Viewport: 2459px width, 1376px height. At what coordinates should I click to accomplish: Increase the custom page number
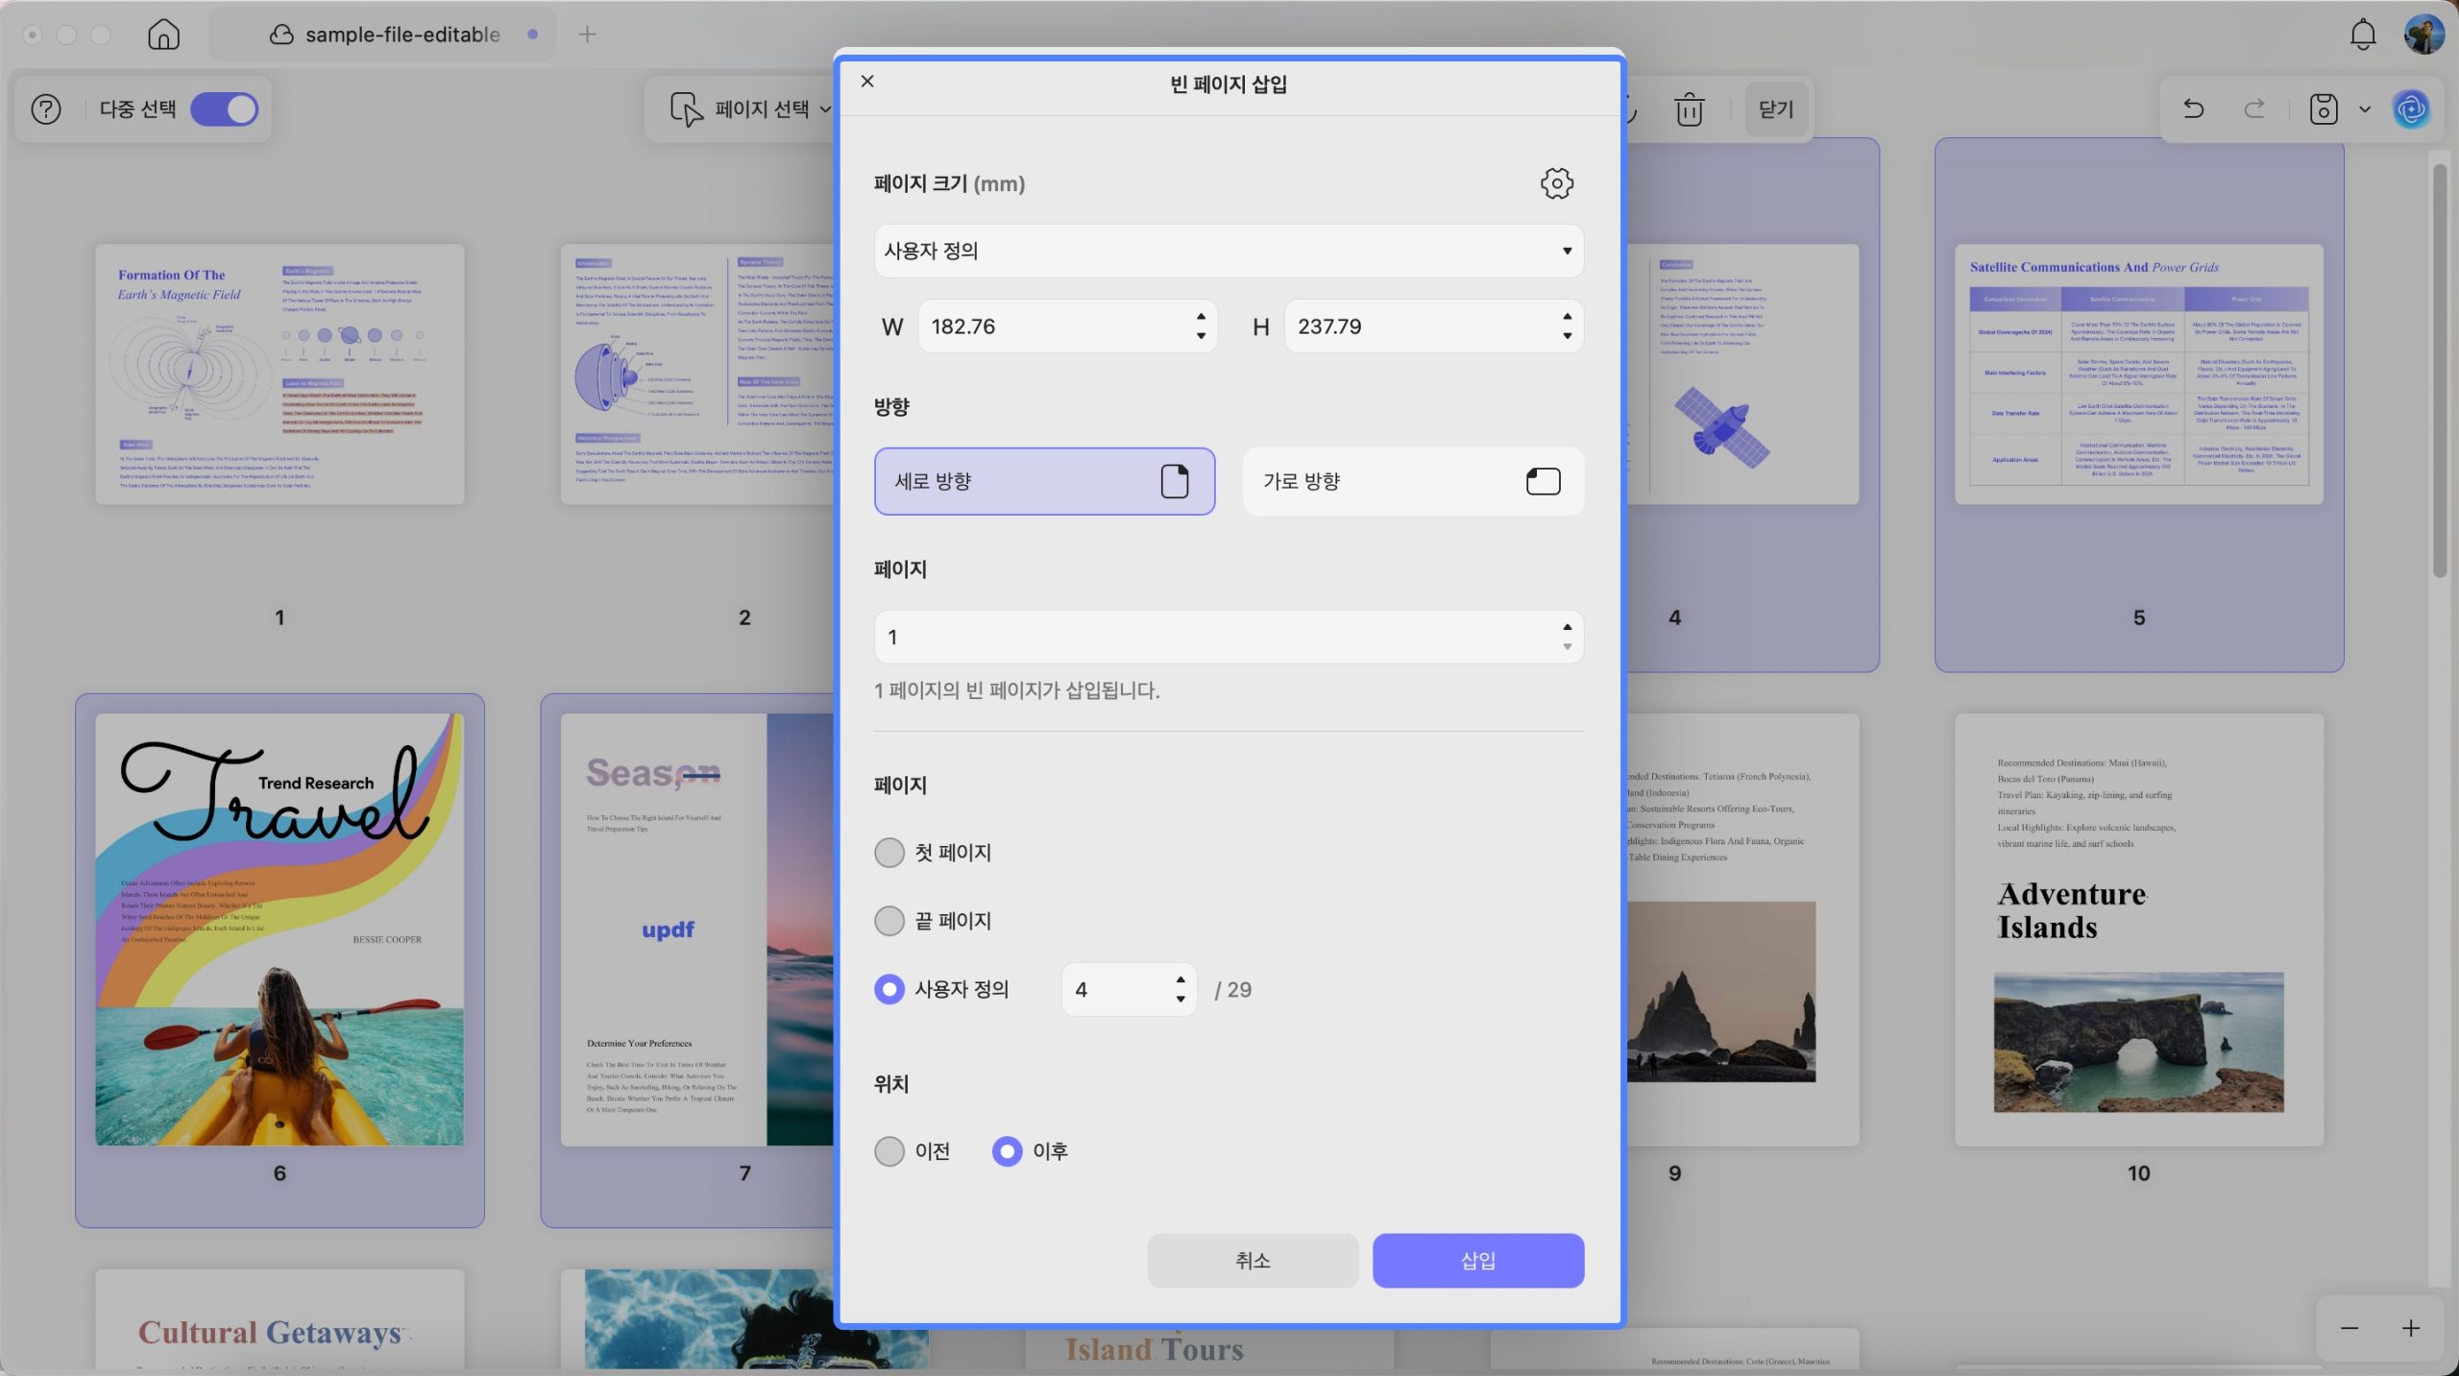pyautogui.click(x=1181, y=979)
